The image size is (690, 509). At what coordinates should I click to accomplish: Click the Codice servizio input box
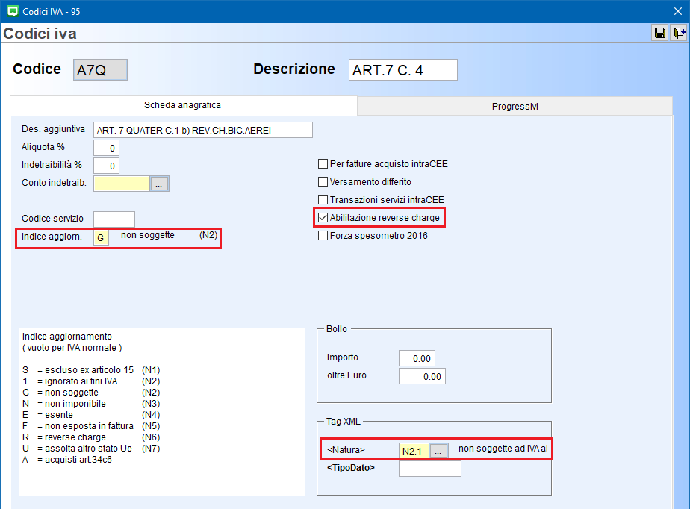[x=114, y=219]
